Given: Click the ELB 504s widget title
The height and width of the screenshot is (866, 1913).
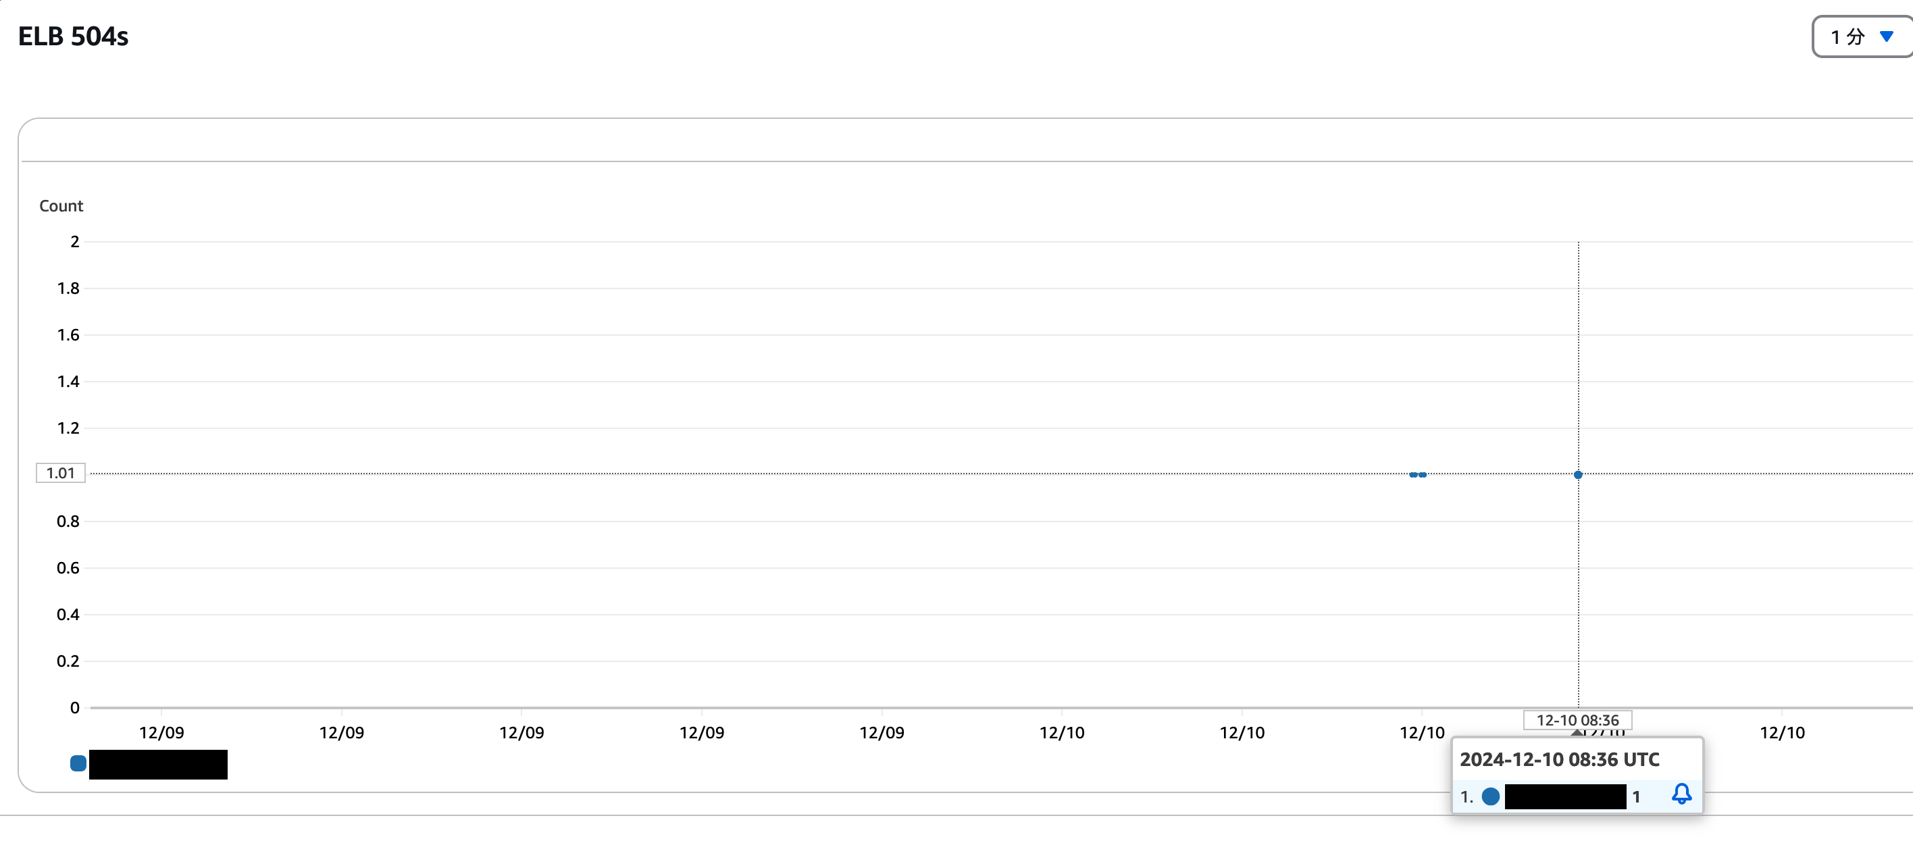Looking at the screenshot, I should point(73,36).
